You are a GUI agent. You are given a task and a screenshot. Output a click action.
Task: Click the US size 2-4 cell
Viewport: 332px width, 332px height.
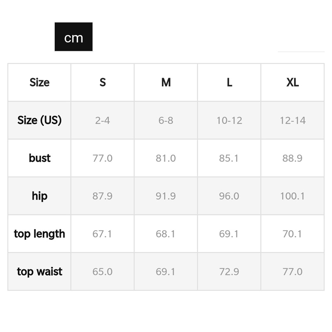coord(103,120)
